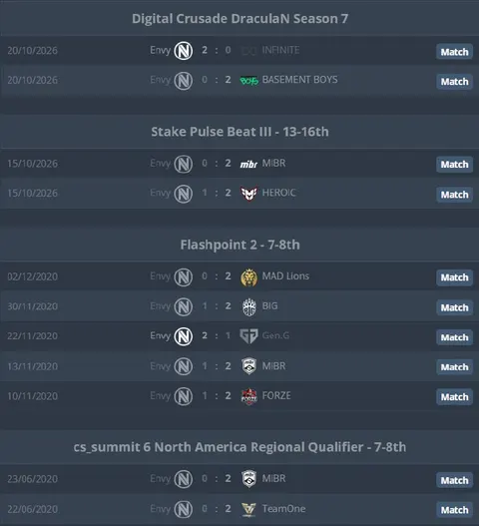
Task: Click the BIG team logo
Action: point(248,307)
